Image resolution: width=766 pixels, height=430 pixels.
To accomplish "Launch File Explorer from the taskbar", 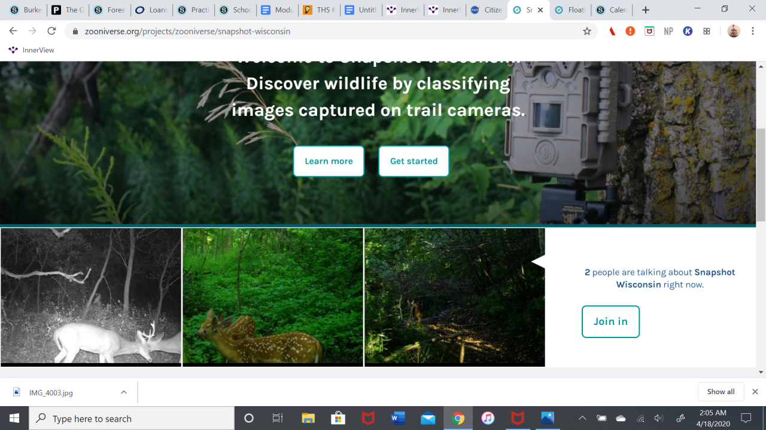I will (308, 418).
